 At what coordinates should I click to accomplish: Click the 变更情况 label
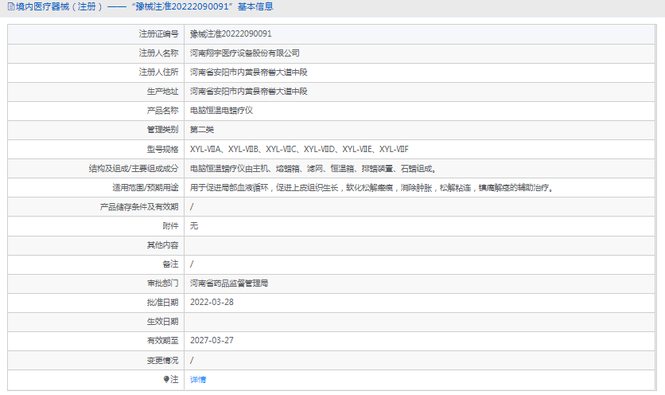click(x=163, y=360)
